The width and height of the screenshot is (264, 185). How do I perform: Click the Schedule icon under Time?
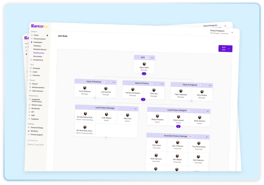[31, 68]
